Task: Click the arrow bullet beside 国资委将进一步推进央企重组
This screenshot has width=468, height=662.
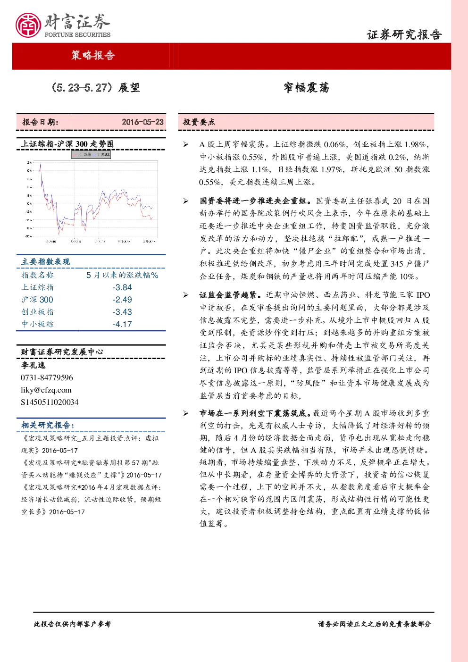Action: 186,201
